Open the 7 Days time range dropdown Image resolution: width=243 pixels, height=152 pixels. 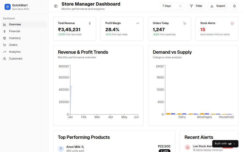point(172,6)
